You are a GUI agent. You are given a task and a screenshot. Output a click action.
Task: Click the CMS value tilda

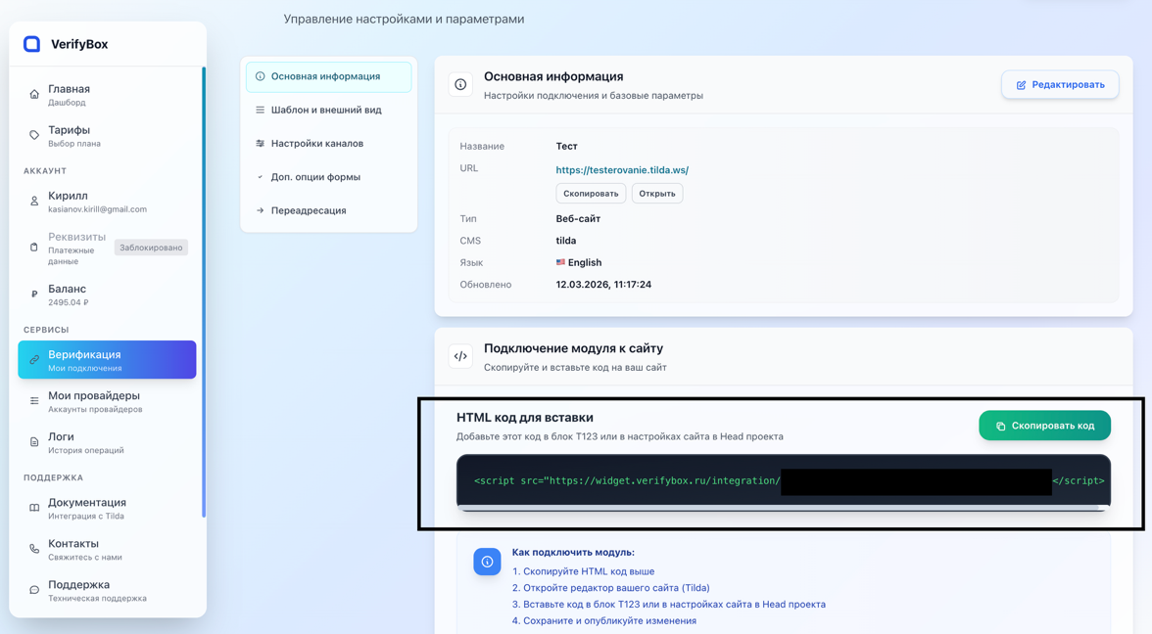pos(566,240)
